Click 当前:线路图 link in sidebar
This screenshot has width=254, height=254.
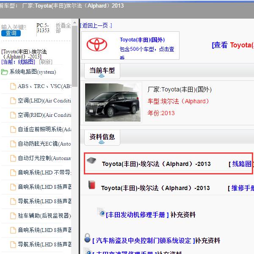(18, 62)
